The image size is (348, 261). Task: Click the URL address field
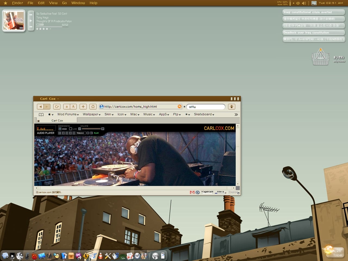(141, 107)
